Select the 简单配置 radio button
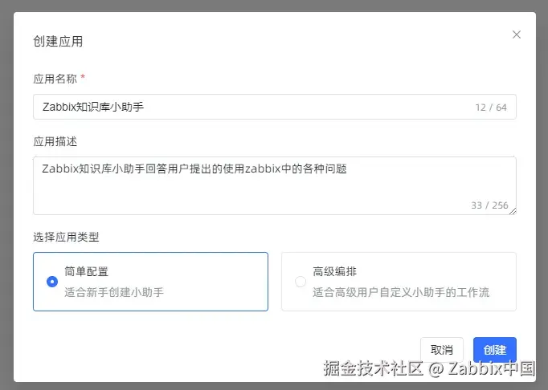 [x=52, y=282]
